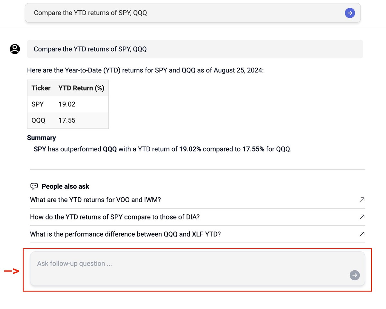The height and width of the screenshot is (309, 386).
Task: Click the Ticker column header
Action: click(41, 88)
